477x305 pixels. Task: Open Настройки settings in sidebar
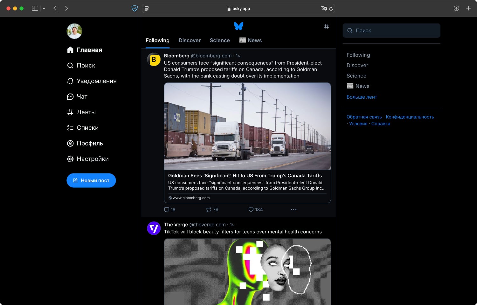pos(88,159)
